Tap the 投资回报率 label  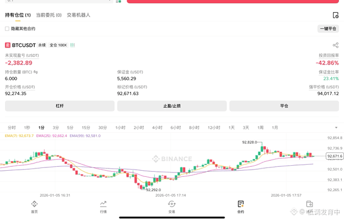(329, 55)
